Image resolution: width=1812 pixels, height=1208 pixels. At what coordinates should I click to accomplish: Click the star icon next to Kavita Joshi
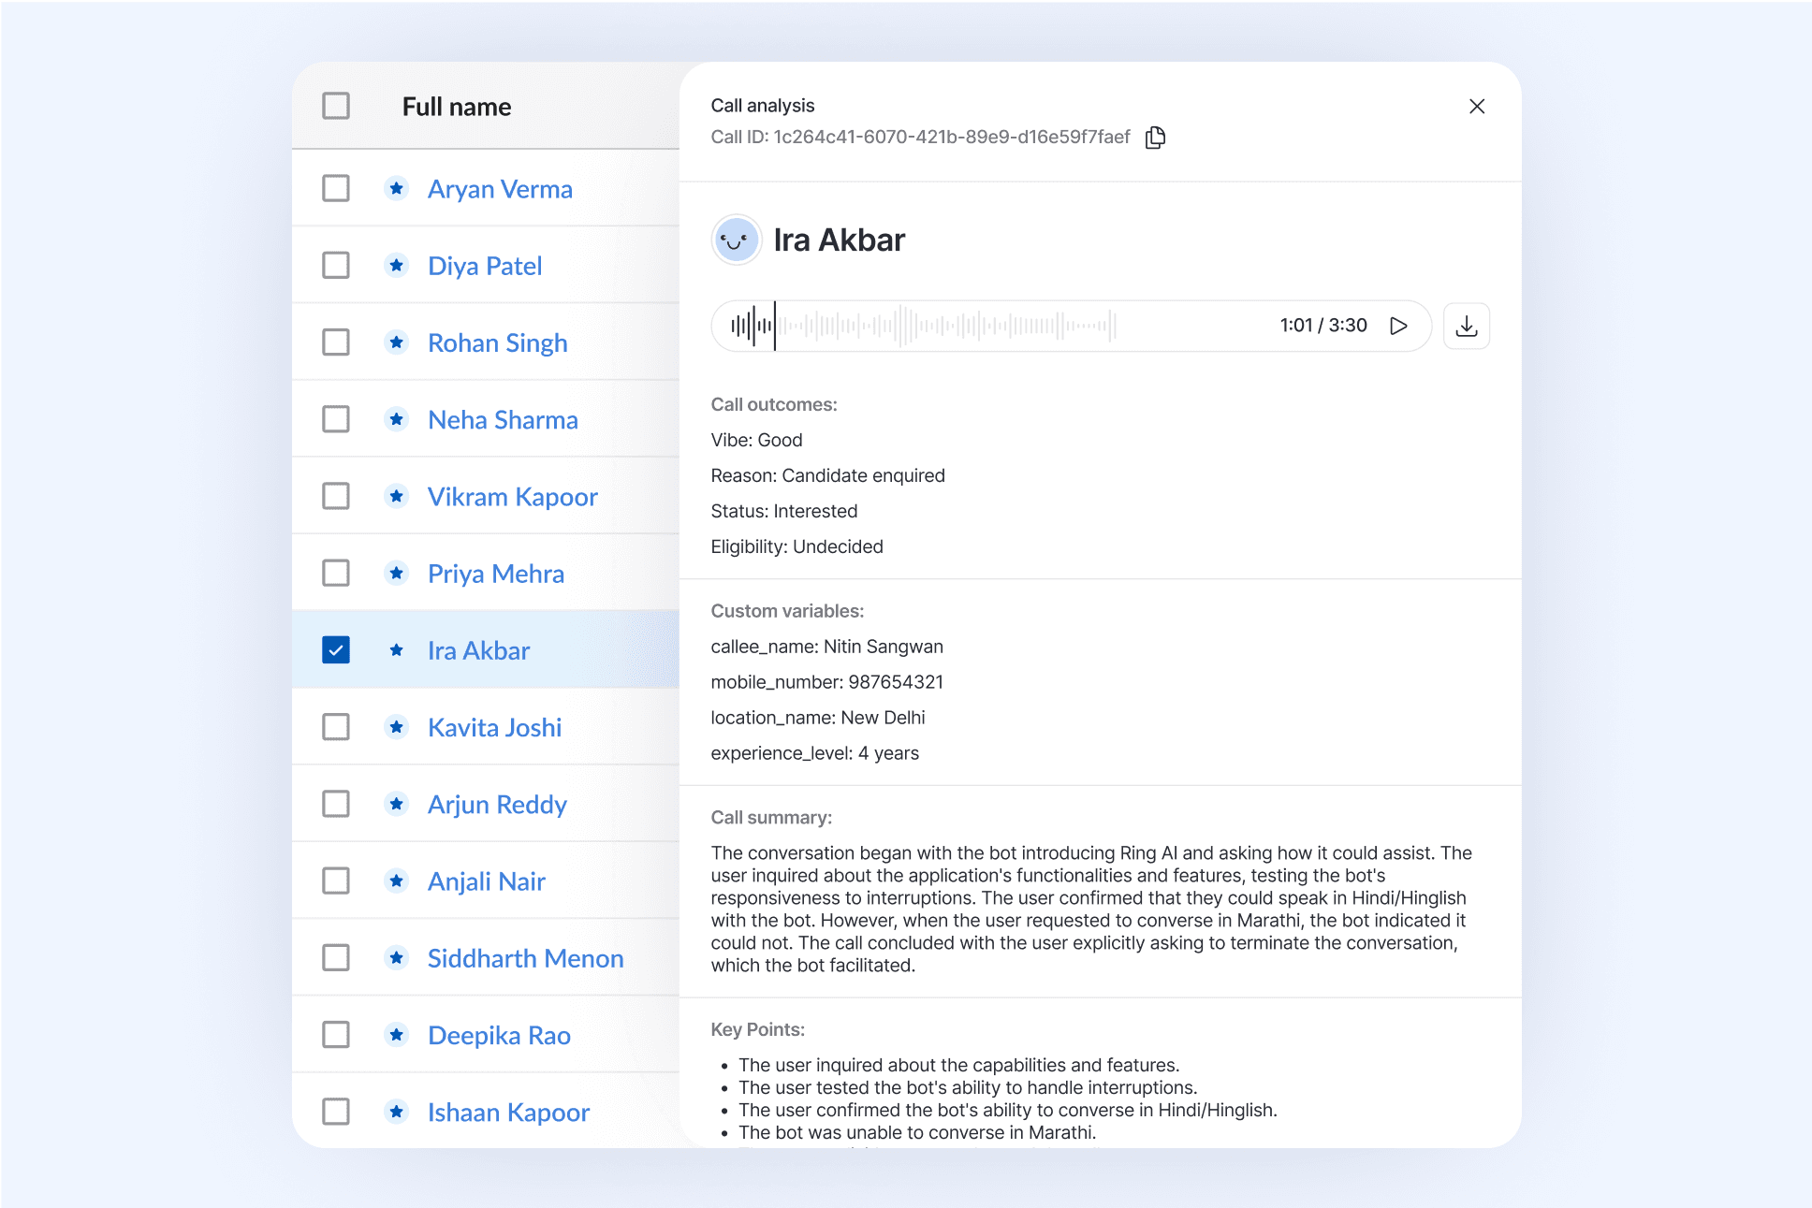(x=397, y=727)
